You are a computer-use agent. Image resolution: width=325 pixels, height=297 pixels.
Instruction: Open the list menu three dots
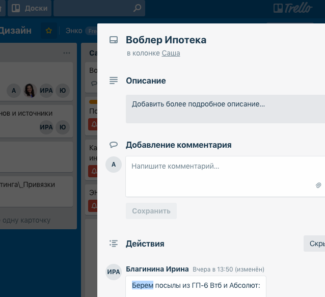point(67,53)
